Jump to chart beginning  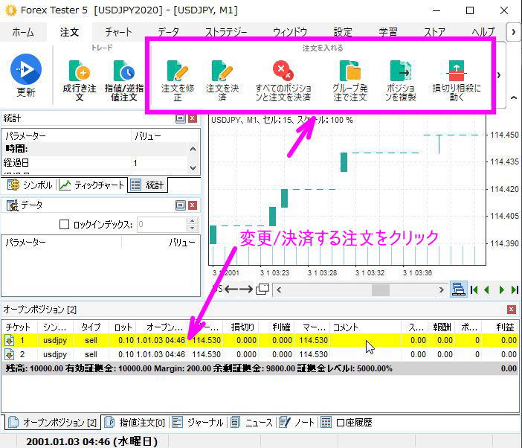pos(474,289)
